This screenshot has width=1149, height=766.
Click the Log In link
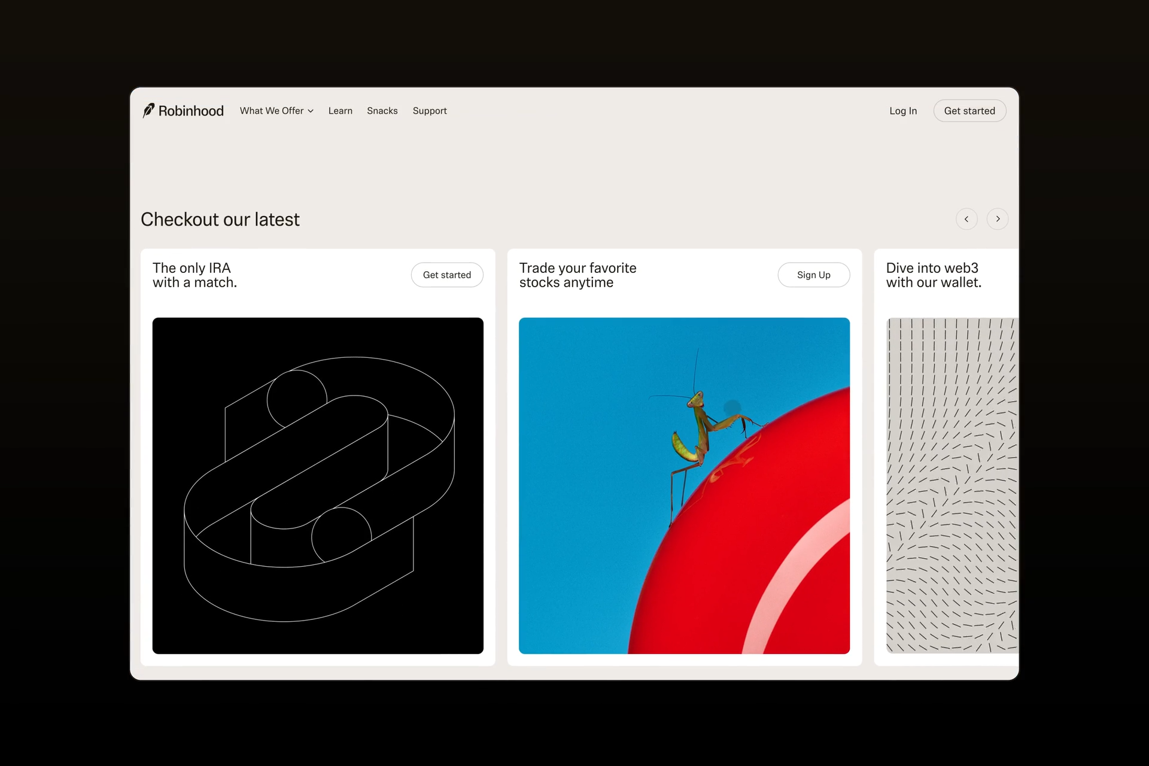903,111
